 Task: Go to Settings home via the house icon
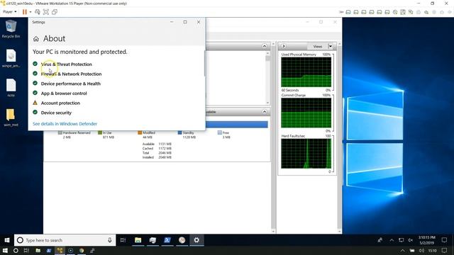[x=36, y=39]
